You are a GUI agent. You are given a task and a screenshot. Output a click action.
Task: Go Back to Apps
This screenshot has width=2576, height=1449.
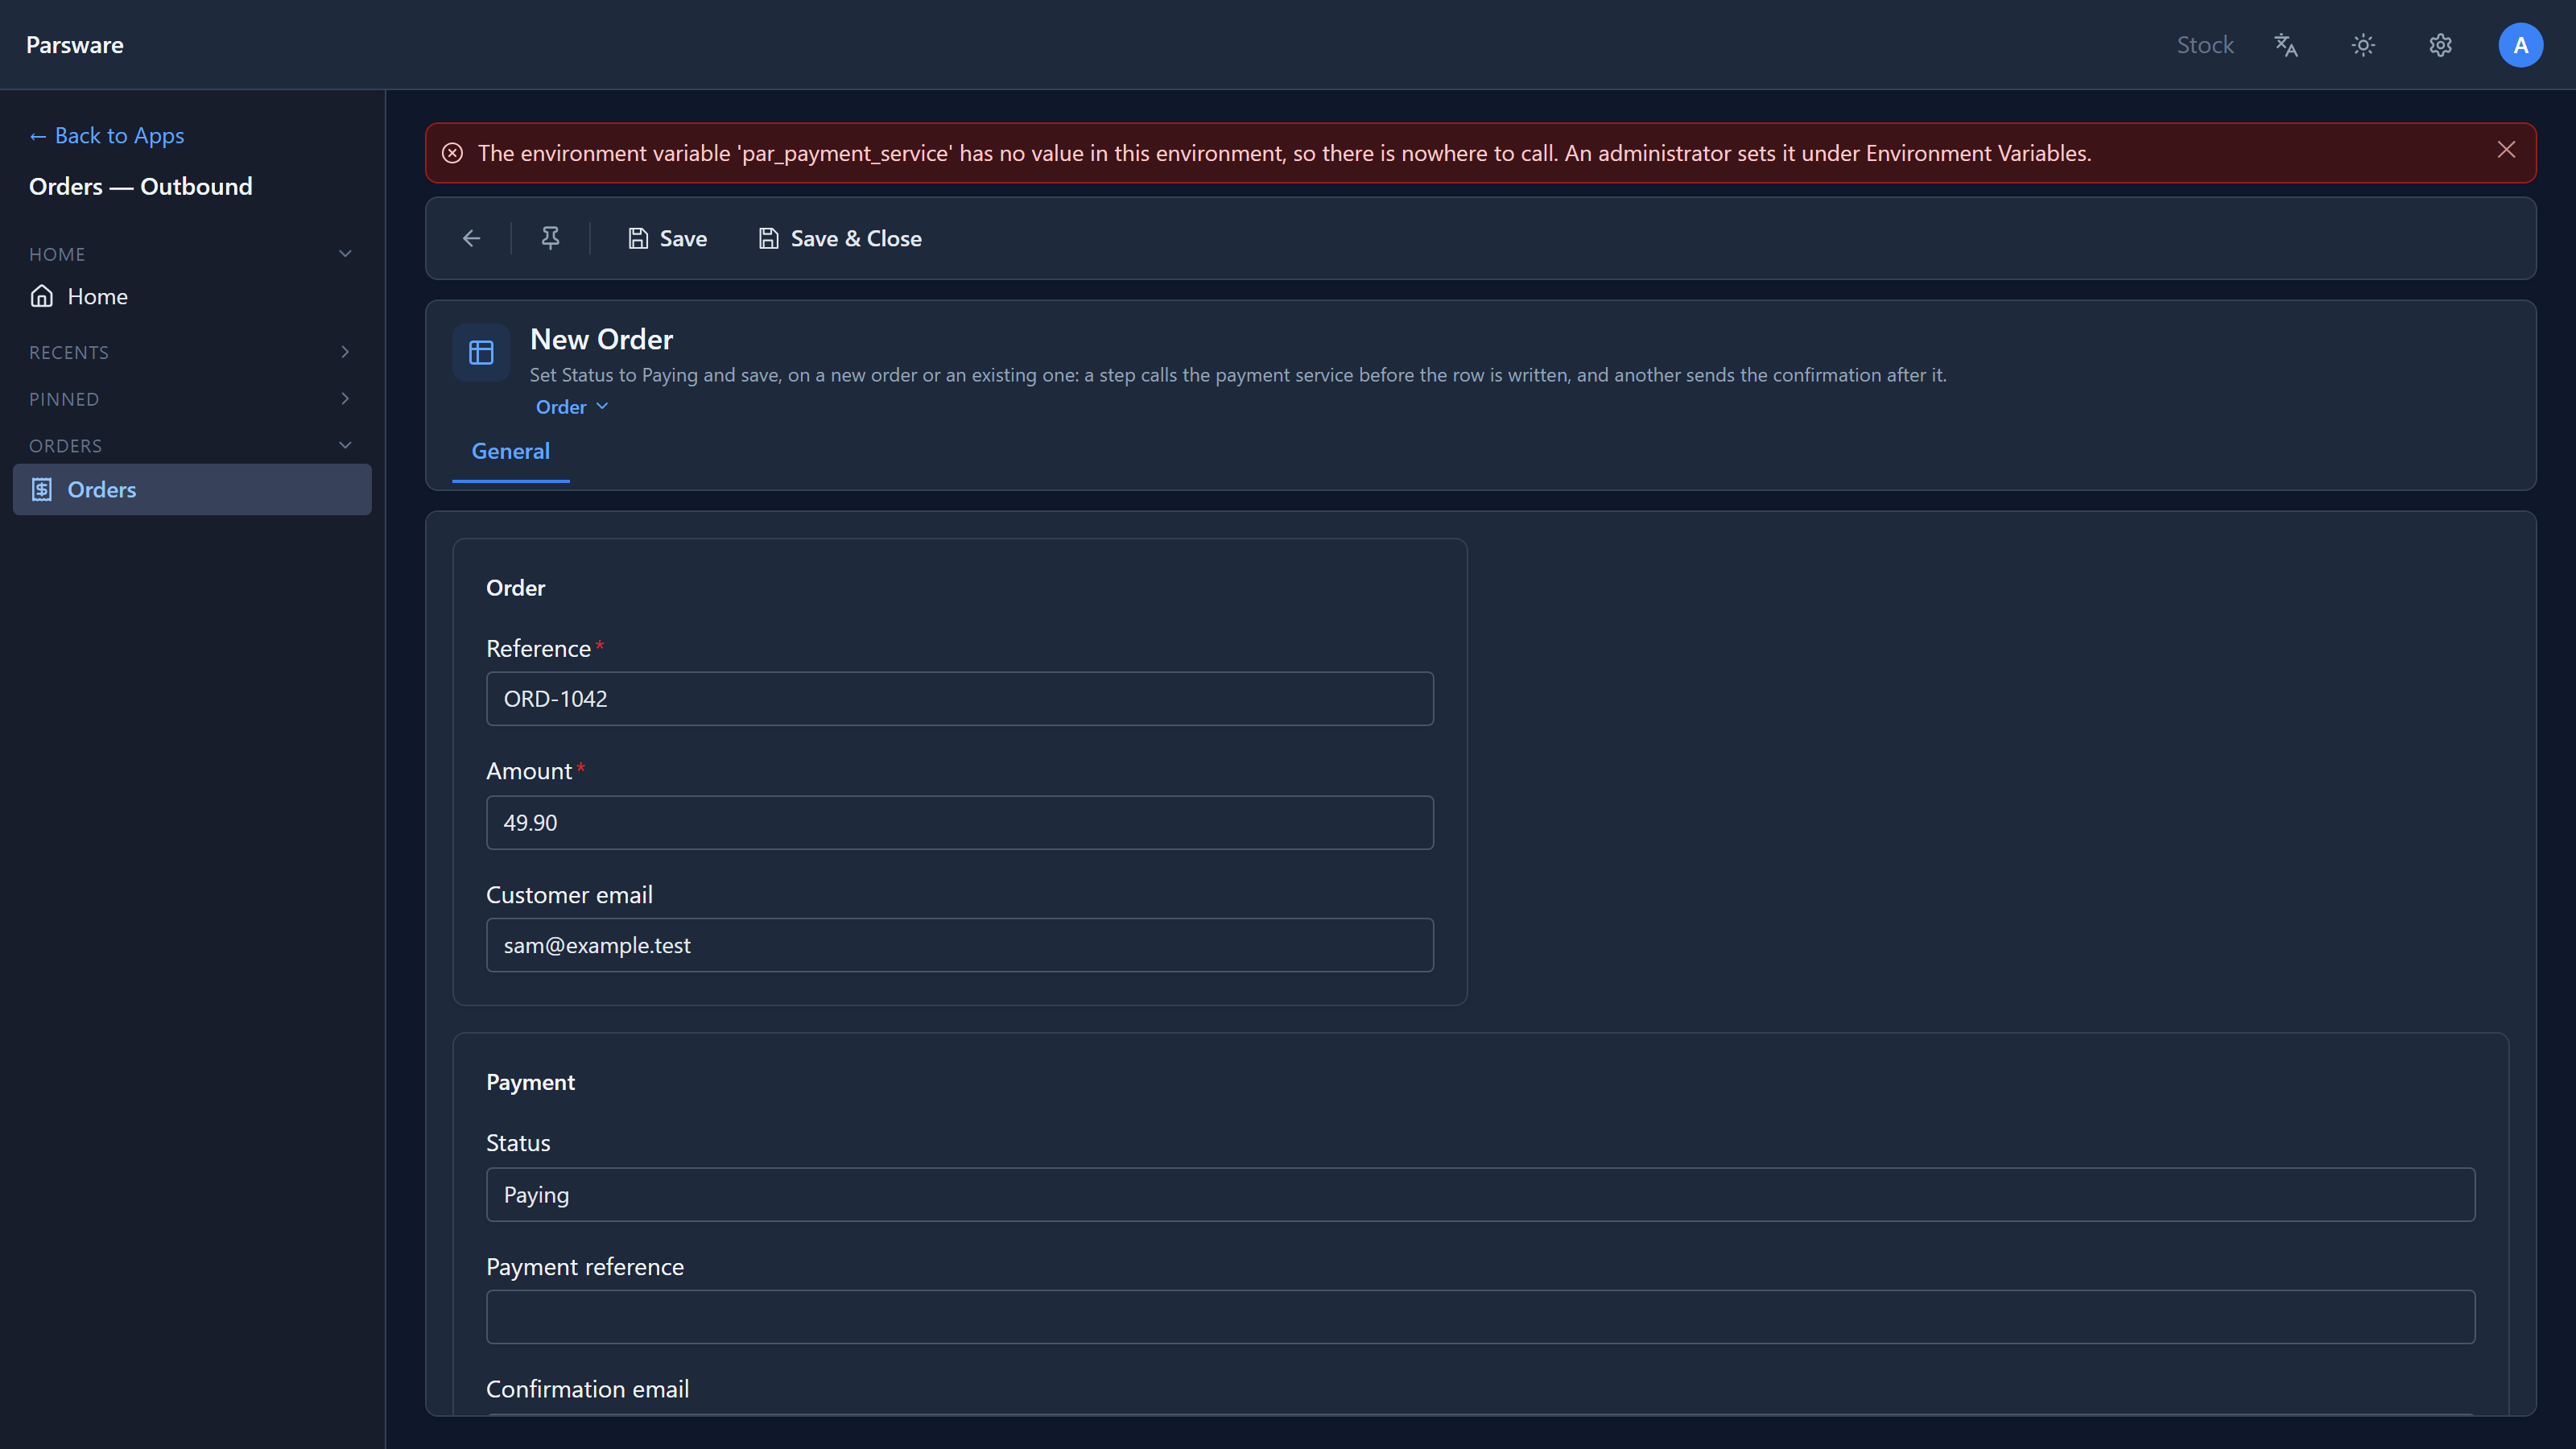click(x=107, y=135)
